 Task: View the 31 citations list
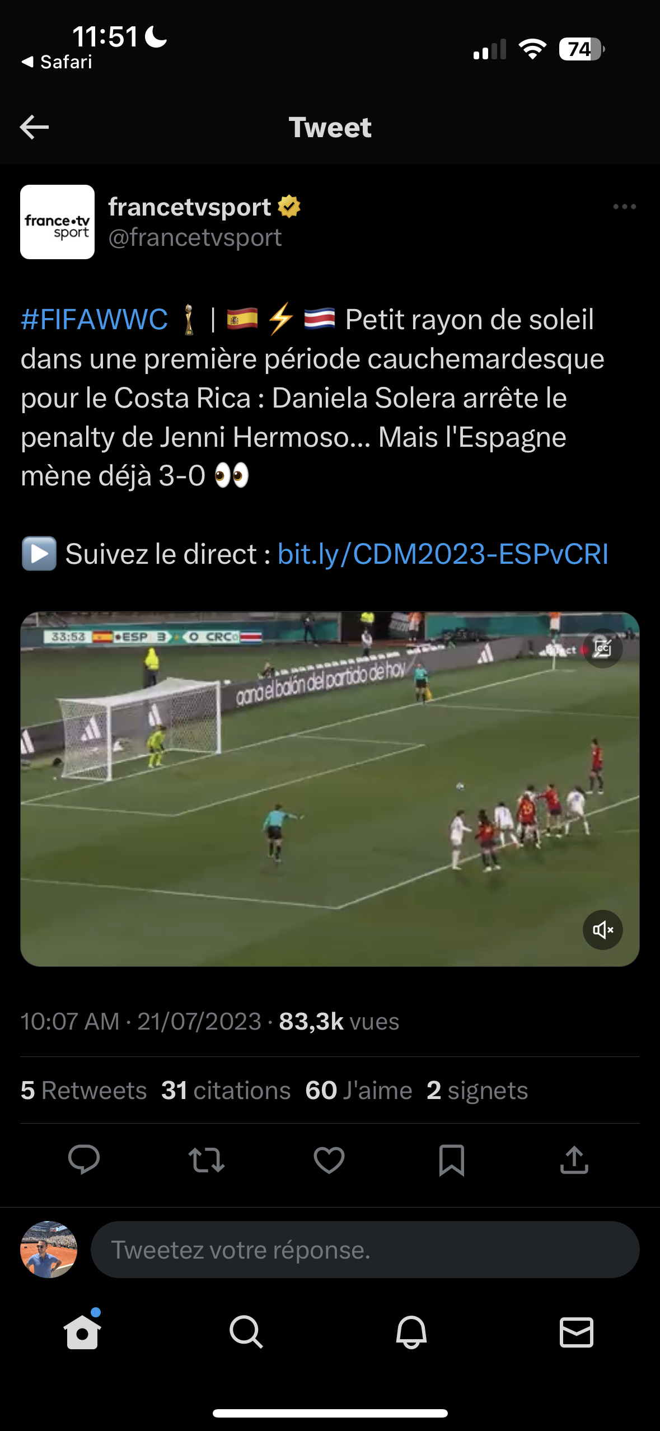pyautogui.click(x=226, y=1091)
